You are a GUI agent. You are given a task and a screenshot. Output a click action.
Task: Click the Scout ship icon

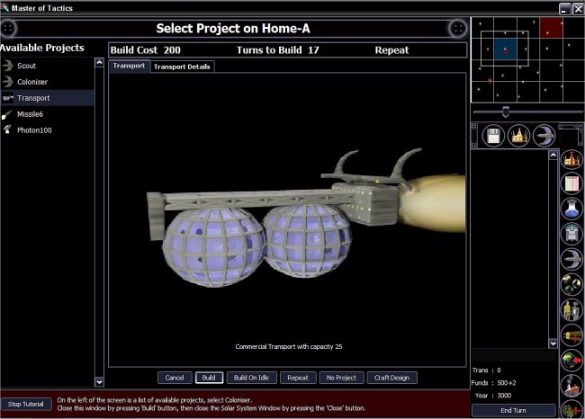pyautogui.click(x=7, y=66)
